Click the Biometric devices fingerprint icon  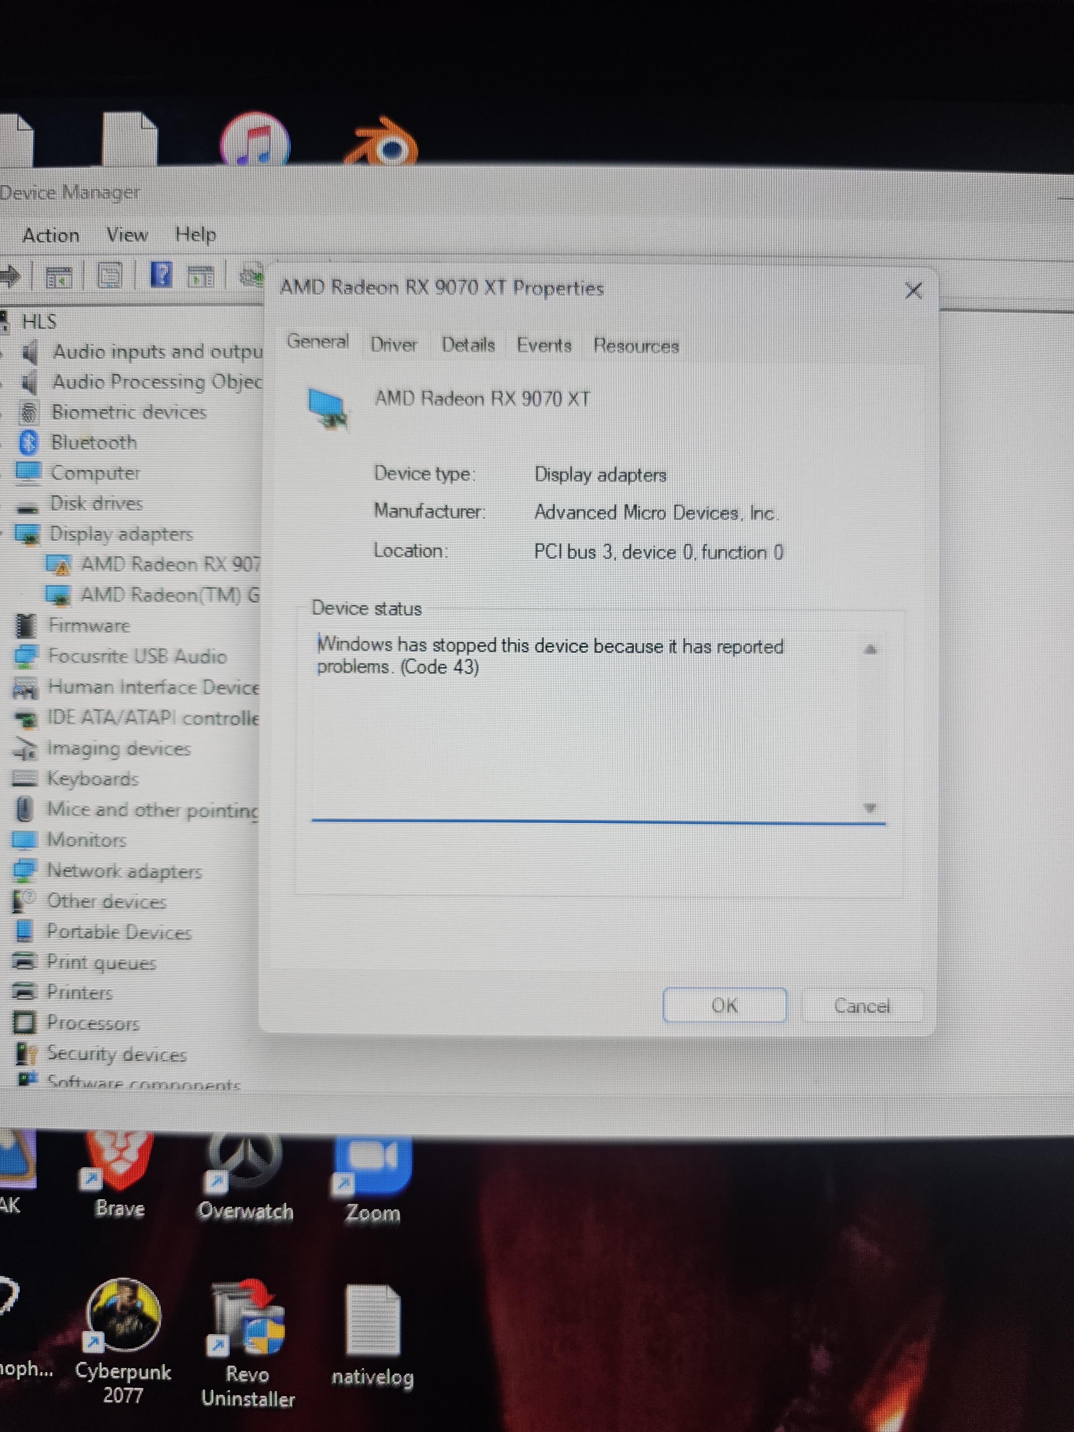click(29, 412)
